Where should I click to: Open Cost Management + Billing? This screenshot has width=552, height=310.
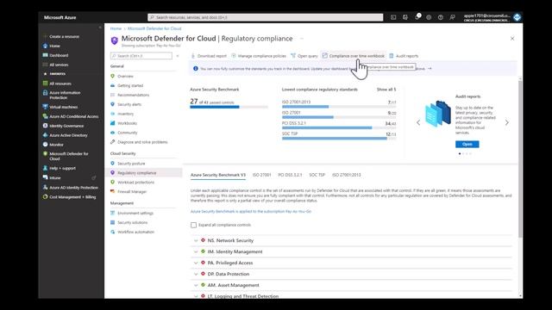point(72,197)
